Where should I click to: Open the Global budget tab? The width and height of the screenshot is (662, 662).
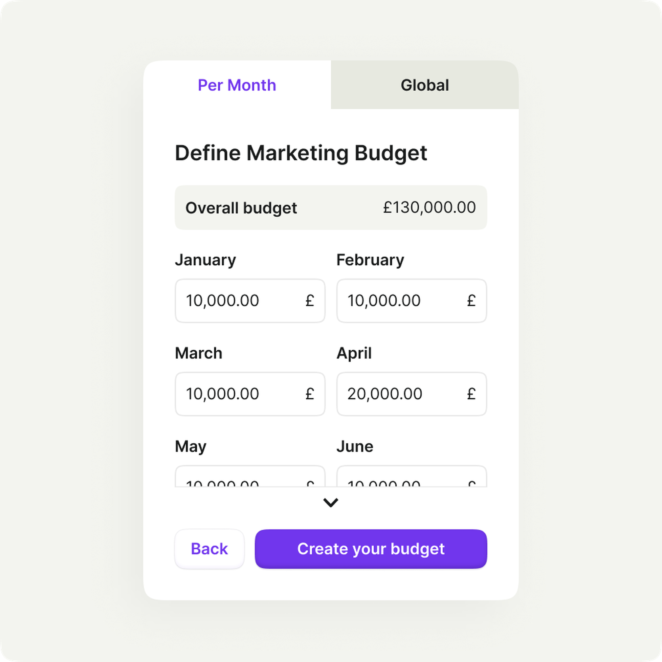[425, 85]
